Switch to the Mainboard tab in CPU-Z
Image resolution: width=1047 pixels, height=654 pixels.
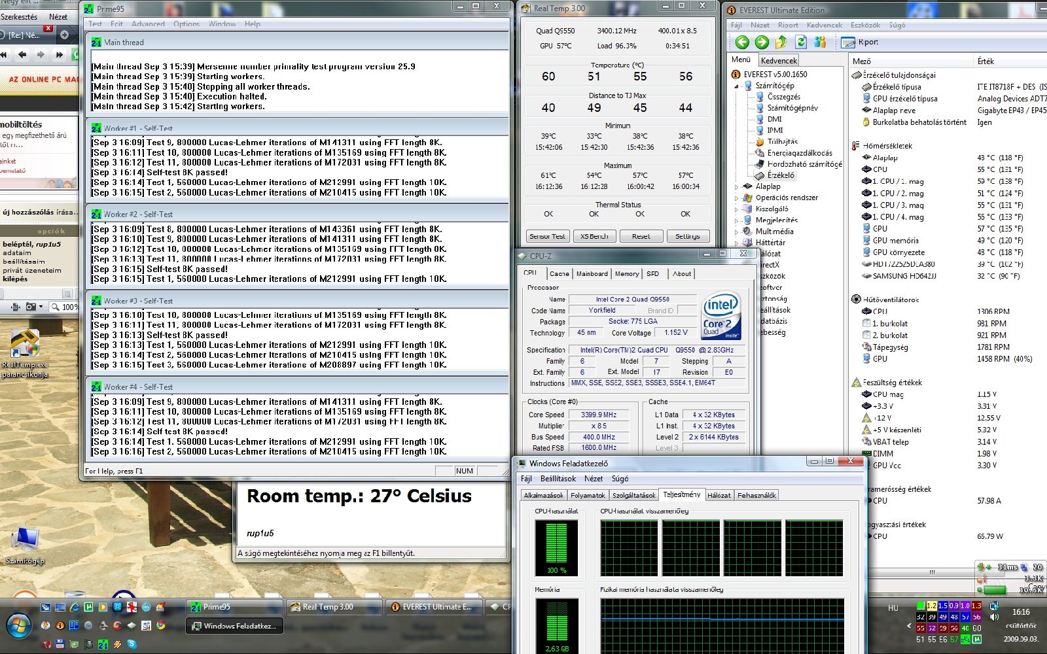click(x=592, y=274)
